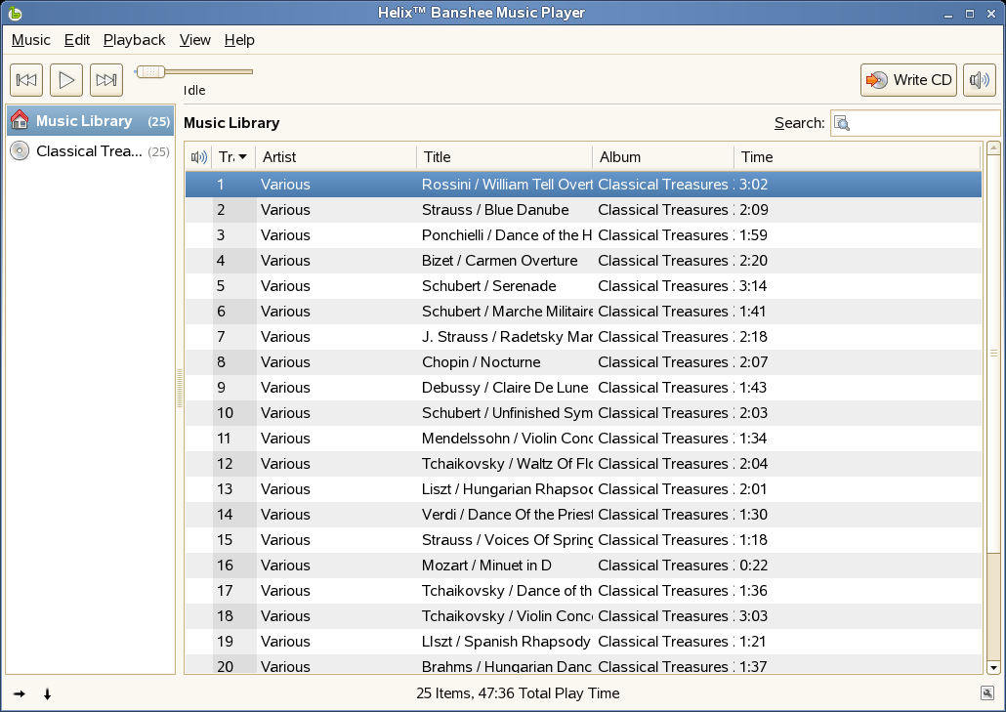Viewport: 1006px width, 712px height.
Task: Open the volume speaker button
Action: (x=979, y=80)
